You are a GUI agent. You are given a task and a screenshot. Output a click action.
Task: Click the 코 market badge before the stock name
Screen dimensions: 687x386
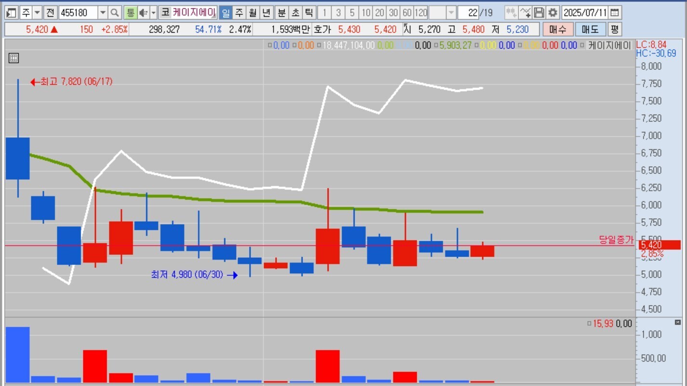[165, 13]
